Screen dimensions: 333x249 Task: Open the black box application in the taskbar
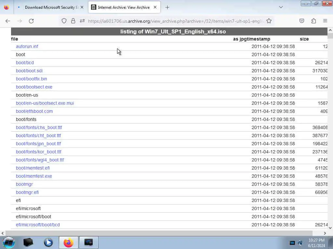click(x=28, y=242)
